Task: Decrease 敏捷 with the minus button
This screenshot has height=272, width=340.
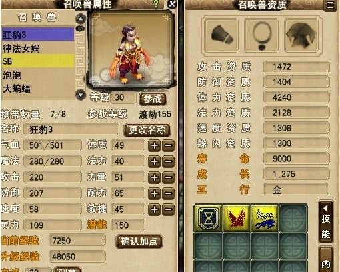Action: click(168, 209)
